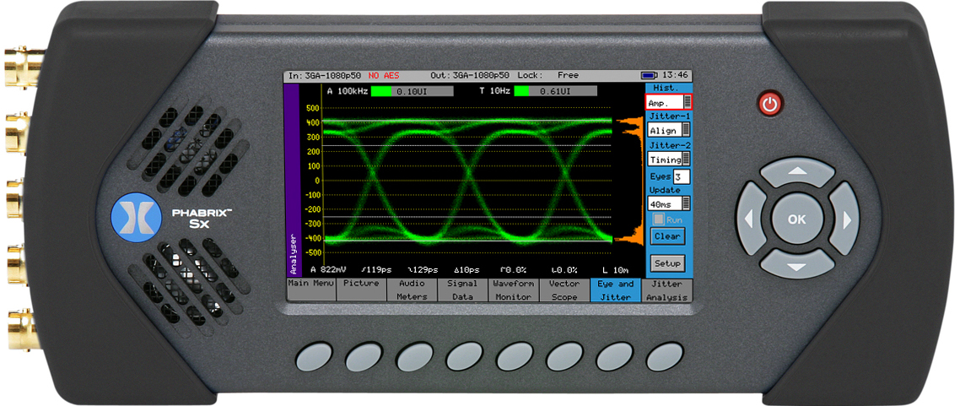Open the Hist. Amp. dropdown
960x406 pixels.
pyautogui.click(x=668, y=101)
